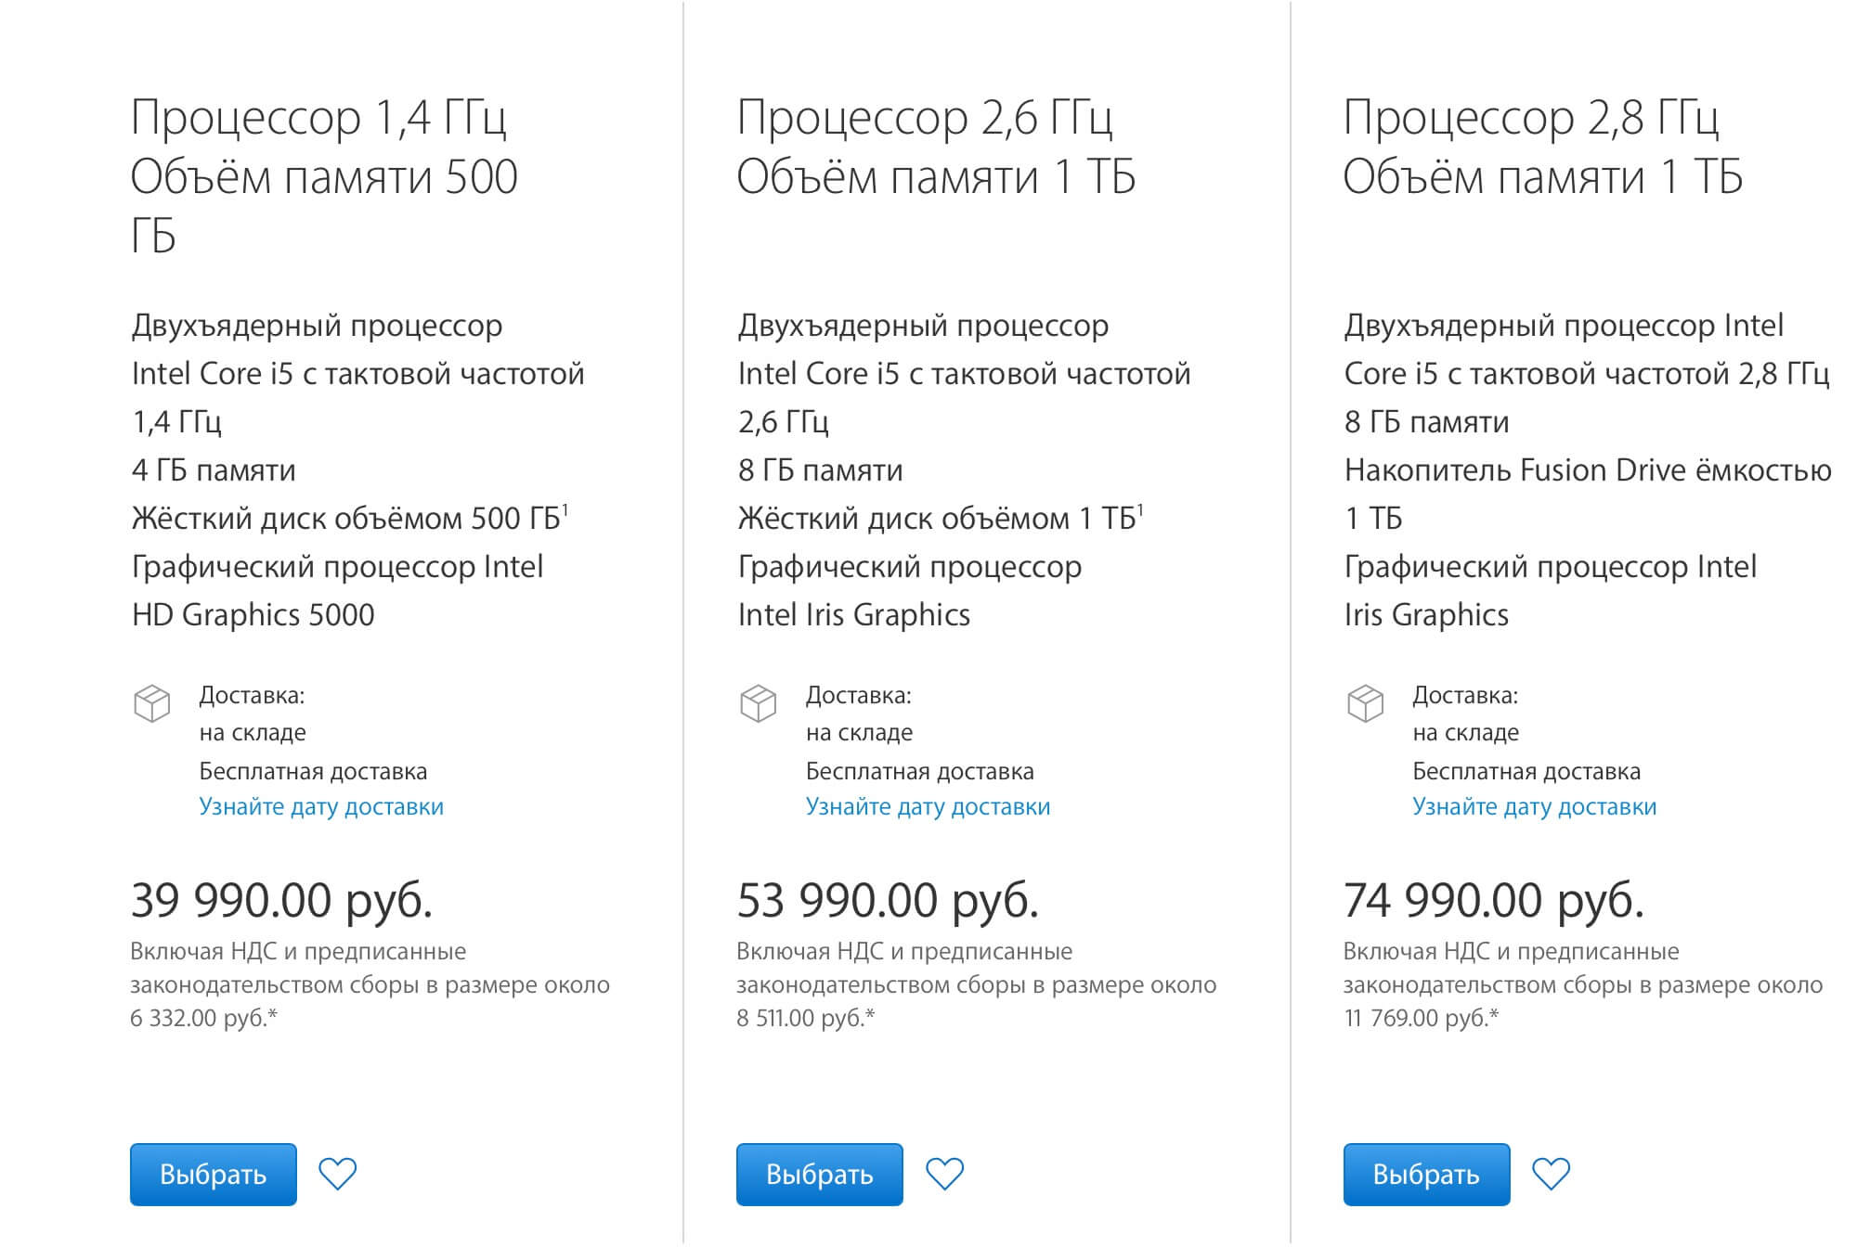Click heading Процессор 2,8 ГГц
1870x1247 pixels.
(1531, 118)
